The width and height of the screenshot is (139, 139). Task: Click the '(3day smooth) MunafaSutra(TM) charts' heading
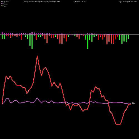39,2
